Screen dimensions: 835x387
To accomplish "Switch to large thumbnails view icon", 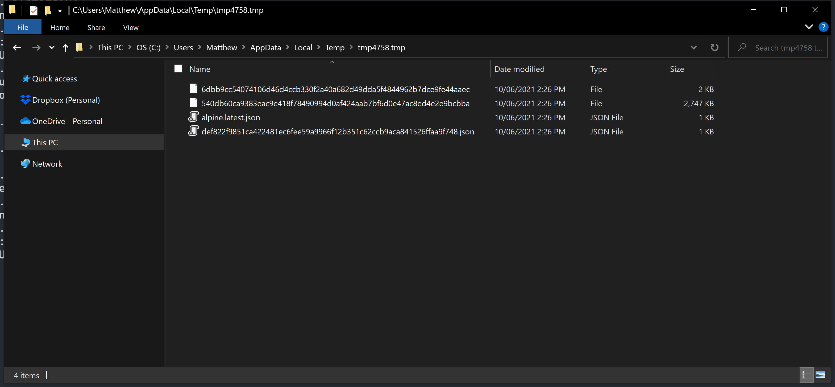I will (x=820, y=375).
